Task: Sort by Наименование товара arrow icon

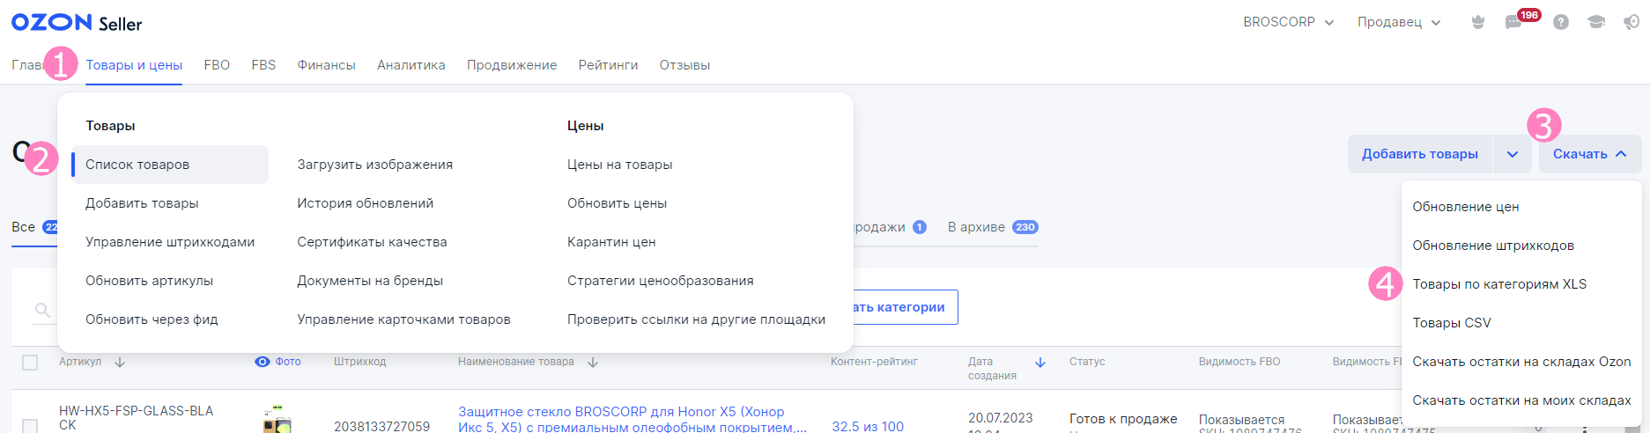Action: coord(593,362)
